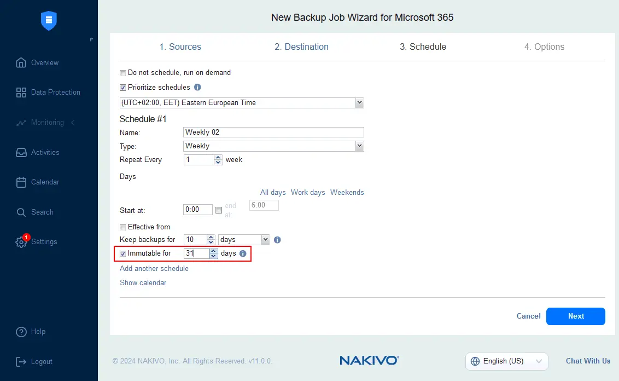Show info for Prioritize schedules

coord(197,88)
